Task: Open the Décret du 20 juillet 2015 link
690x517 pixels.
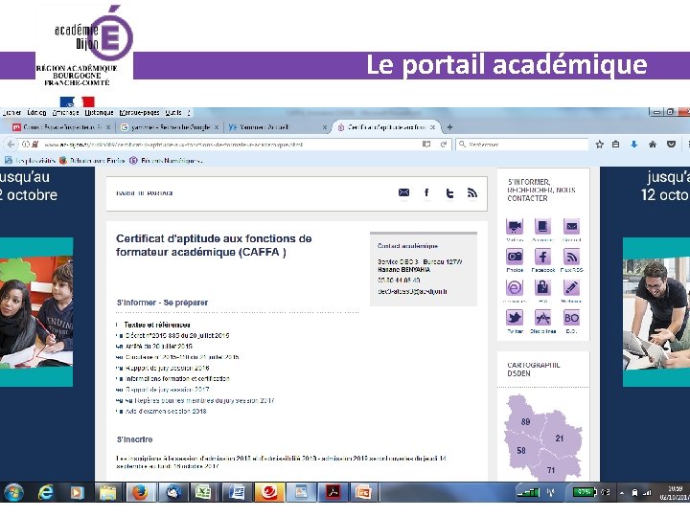Action: [177, 335]
